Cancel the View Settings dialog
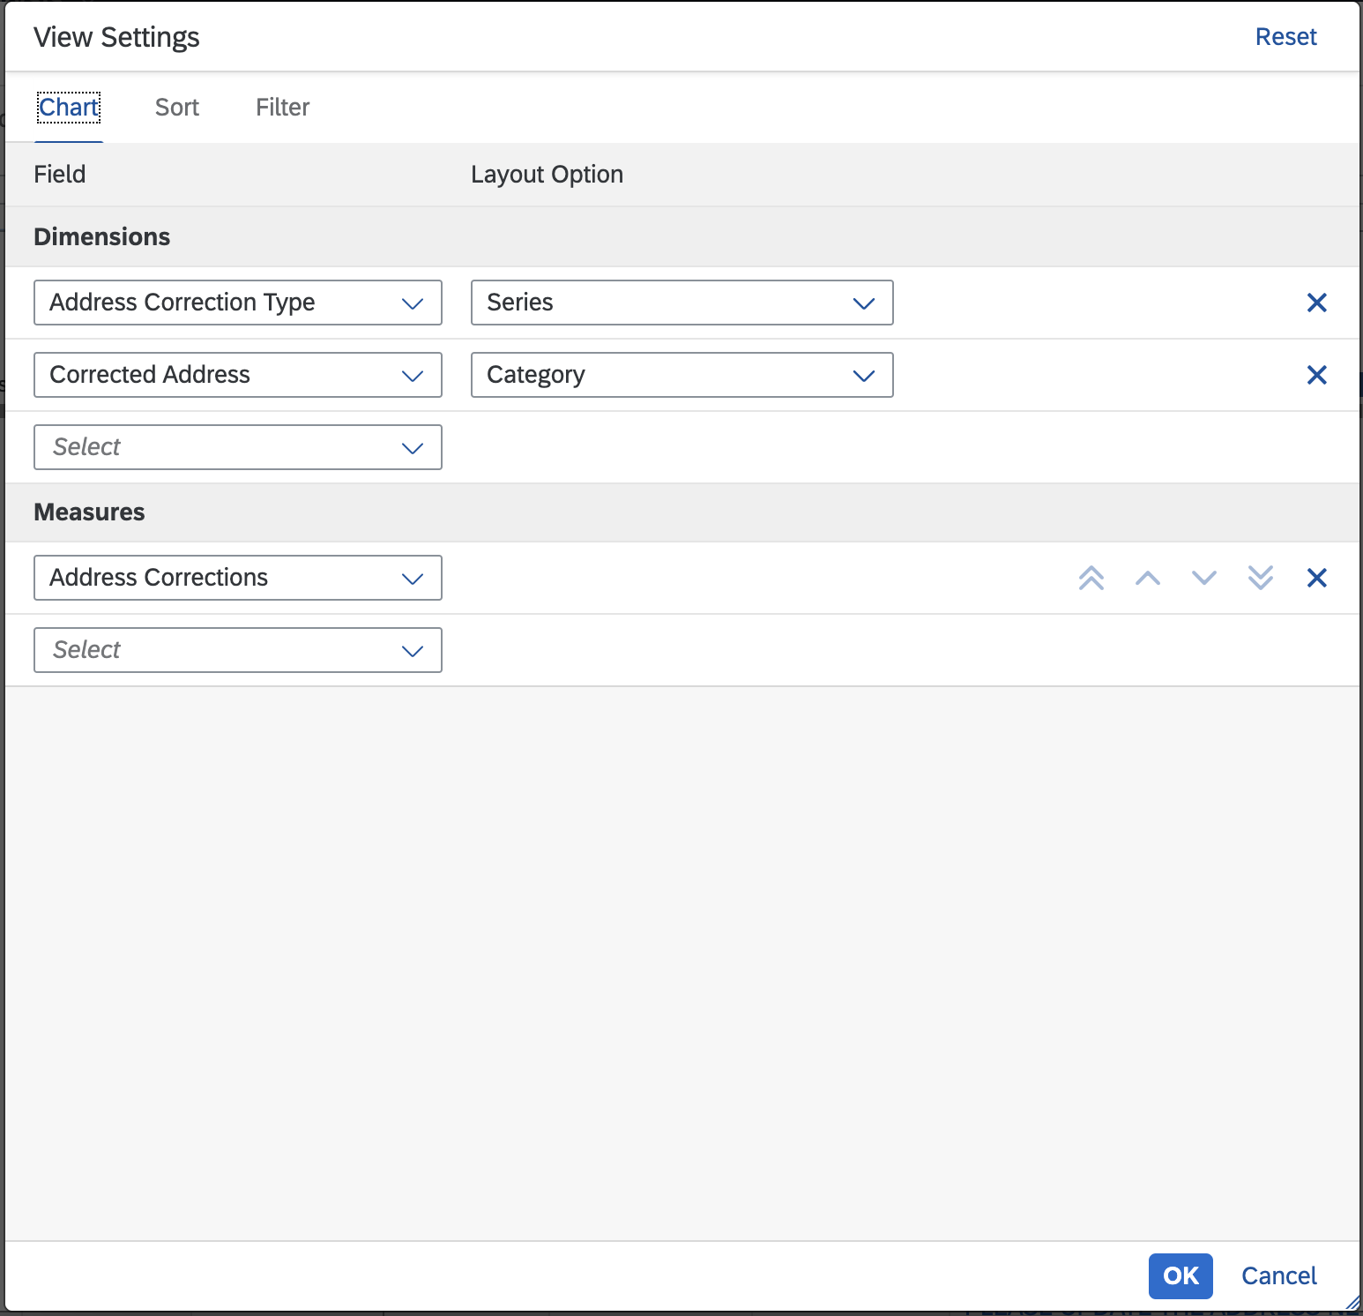 pos(1277,1276)
